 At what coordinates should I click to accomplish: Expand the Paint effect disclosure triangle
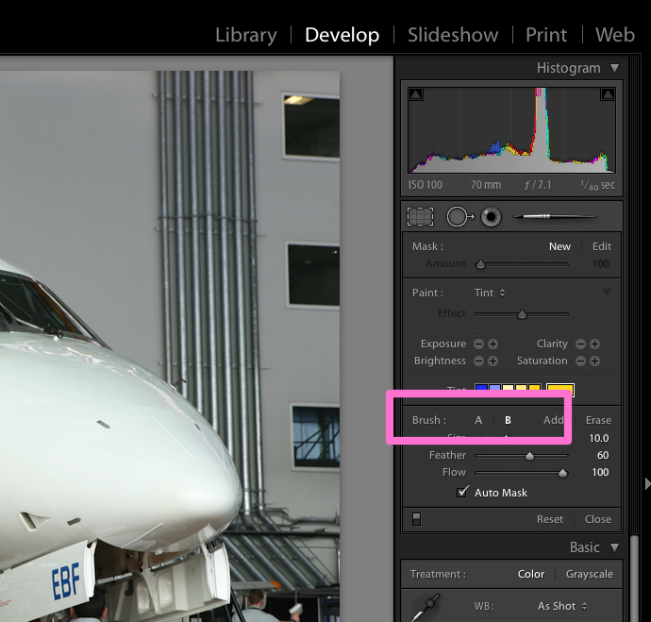(x=607, y=293)
